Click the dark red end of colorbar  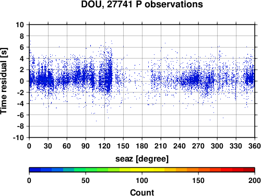tap(249, 170)
